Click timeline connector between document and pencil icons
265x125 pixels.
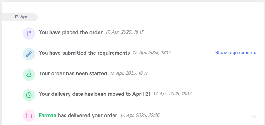pyautogui.click(x=29, y=44)
